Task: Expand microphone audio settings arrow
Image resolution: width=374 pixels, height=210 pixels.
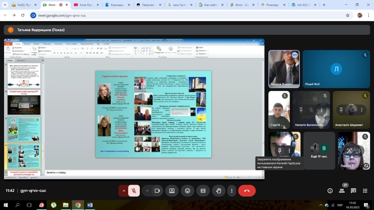Action: point(124,191)
